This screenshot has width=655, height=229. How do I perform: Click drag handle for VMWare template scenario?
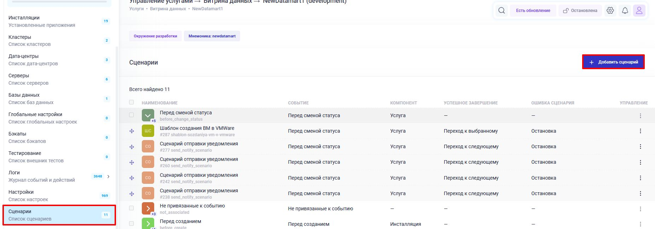tap(132, 131)
